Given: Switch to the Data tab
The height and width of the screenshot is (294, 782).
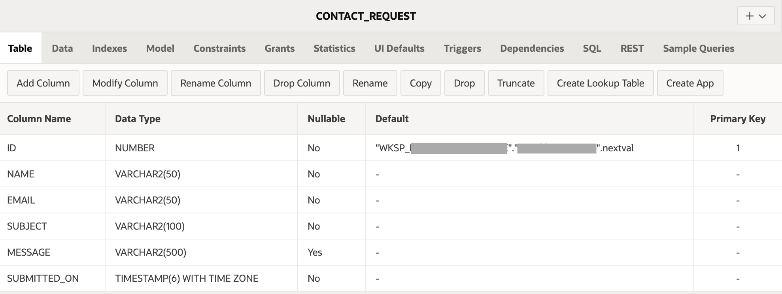Looking at the screenshot, I should [x=62, y=48].
